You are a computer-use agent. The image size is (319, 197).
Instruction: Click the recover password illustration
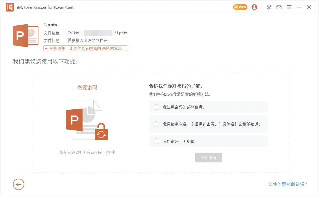point(87,120)
